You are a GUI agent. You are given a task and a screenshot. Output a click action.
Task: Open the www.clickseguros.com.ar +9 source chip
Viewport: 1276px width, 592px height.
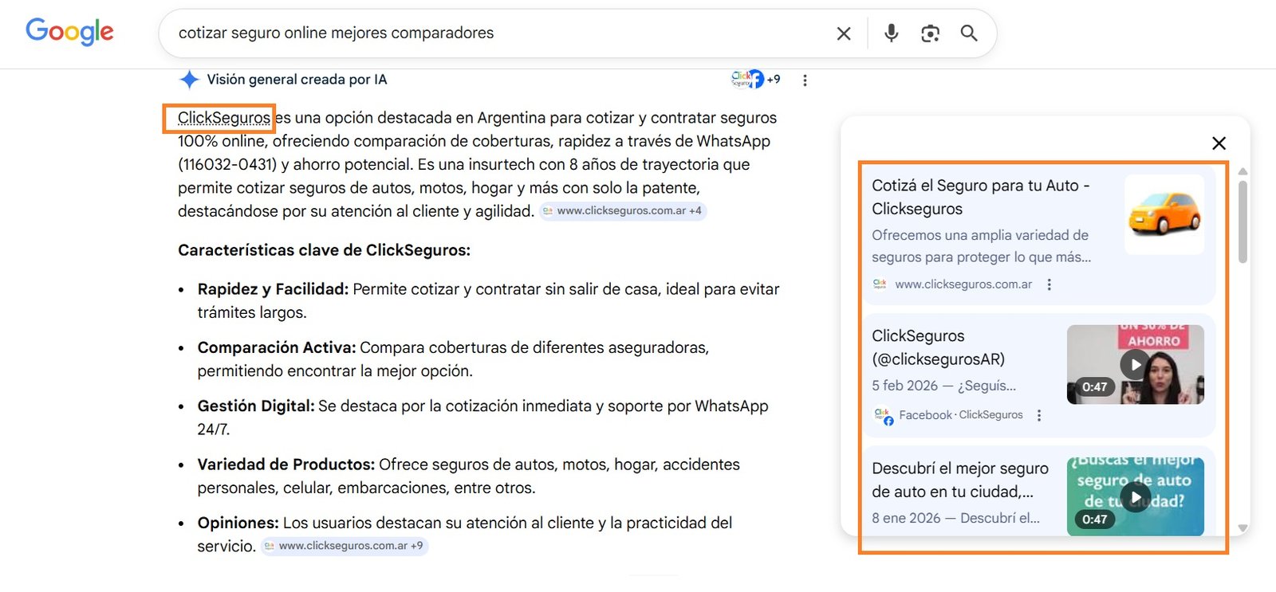[x=345, y=546]
